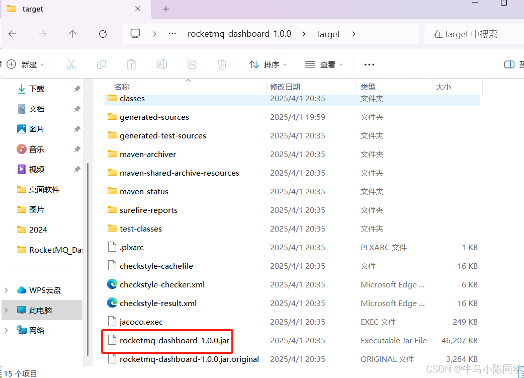Open the 新建 dropdown menu
The width and height of the screenshot is (524, 378).
26,64
